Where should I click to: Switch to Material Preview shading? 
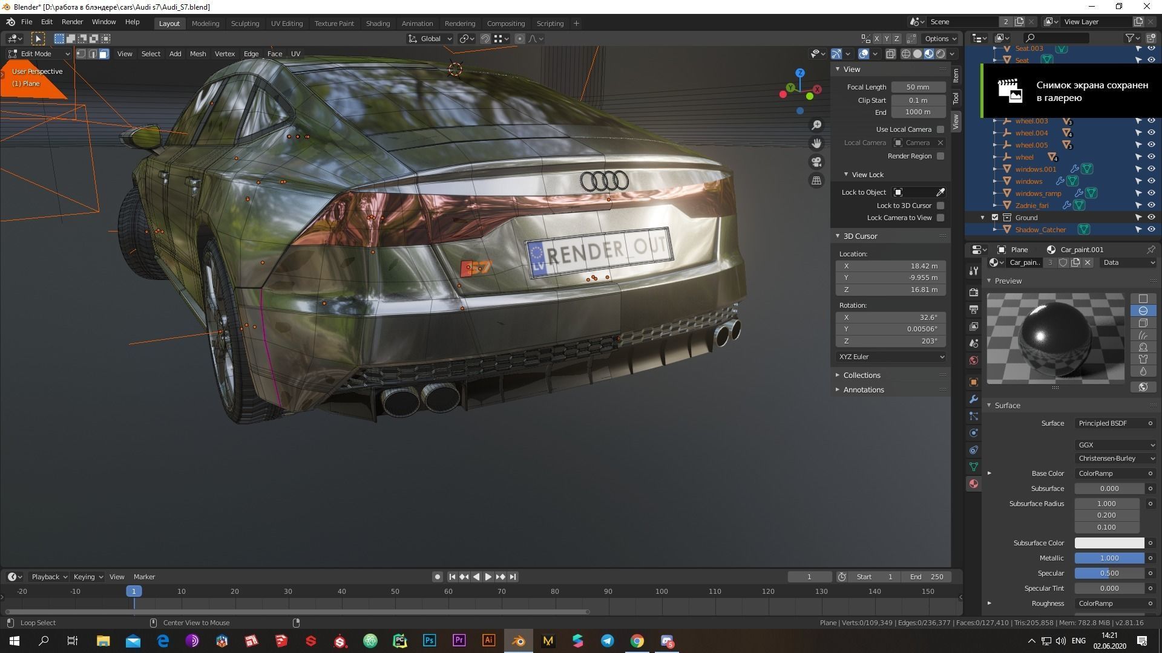pyautogui.click(x=929, y=54)
